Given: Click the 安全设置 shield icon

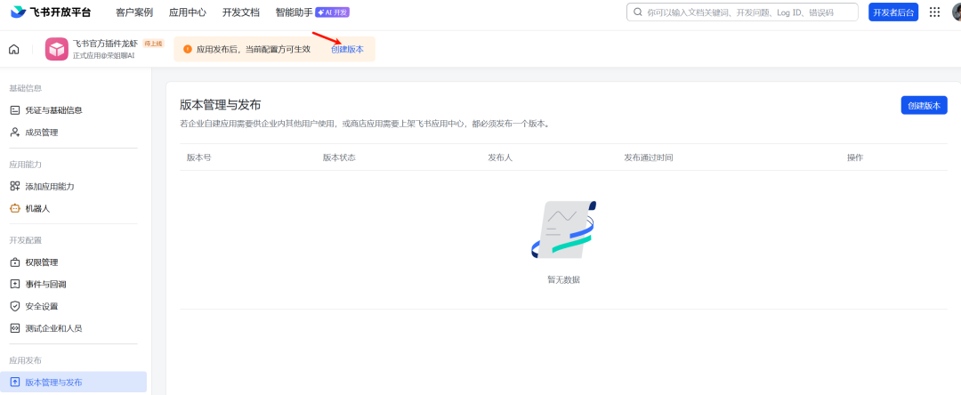Looking at the screenshot, I should pyautogui.click(x=15, y=306).
